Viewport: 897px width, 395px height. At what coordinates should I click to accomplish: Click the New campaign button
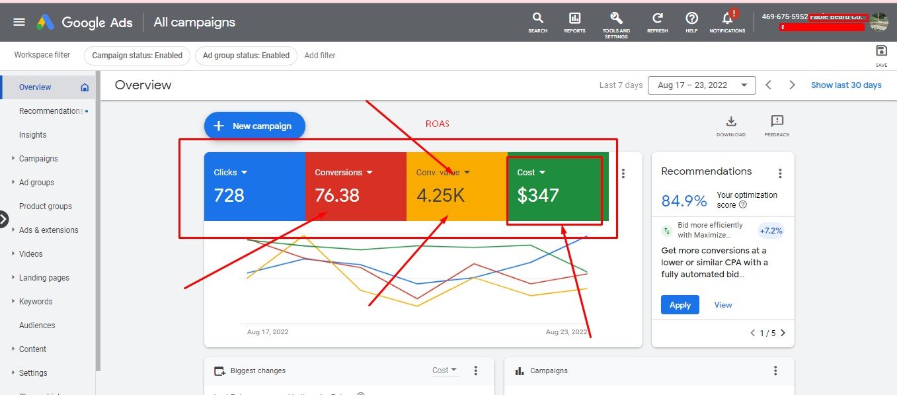tap(254, 126)
